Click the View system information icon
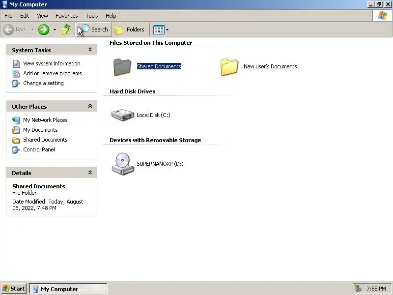Image resolution: width=393 pixels, height=295 pixels. pos(16,64)
